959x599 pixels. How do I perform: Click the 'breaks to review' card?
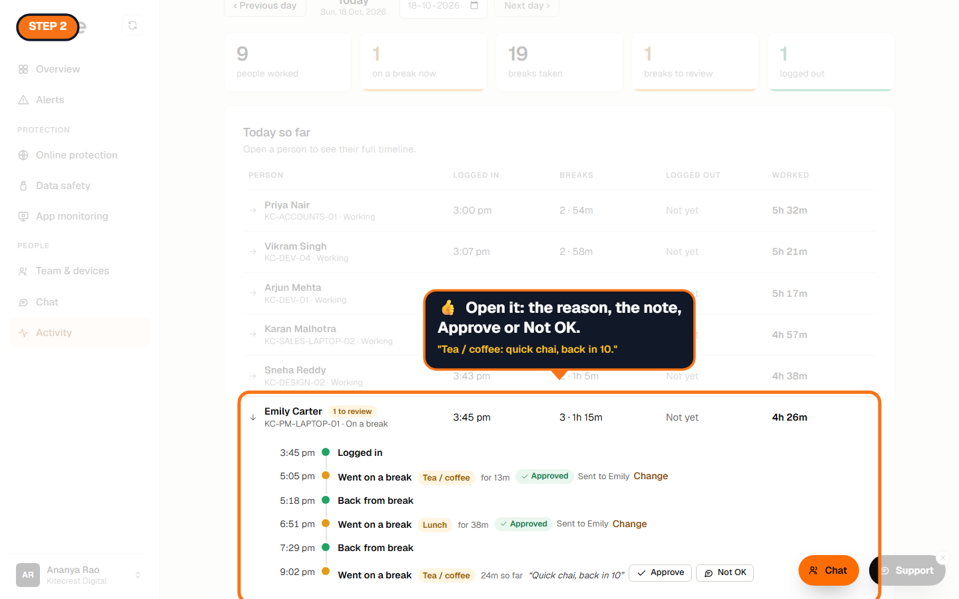point(695,62)
